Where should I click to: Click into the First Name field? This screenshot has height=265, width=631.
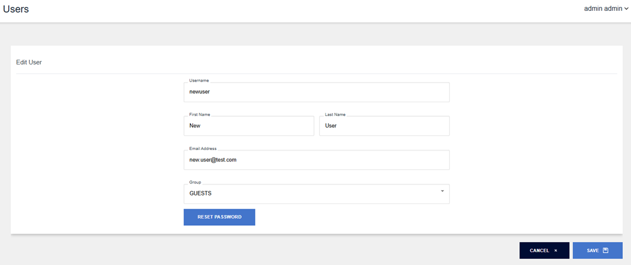click(x=248, y=126)
